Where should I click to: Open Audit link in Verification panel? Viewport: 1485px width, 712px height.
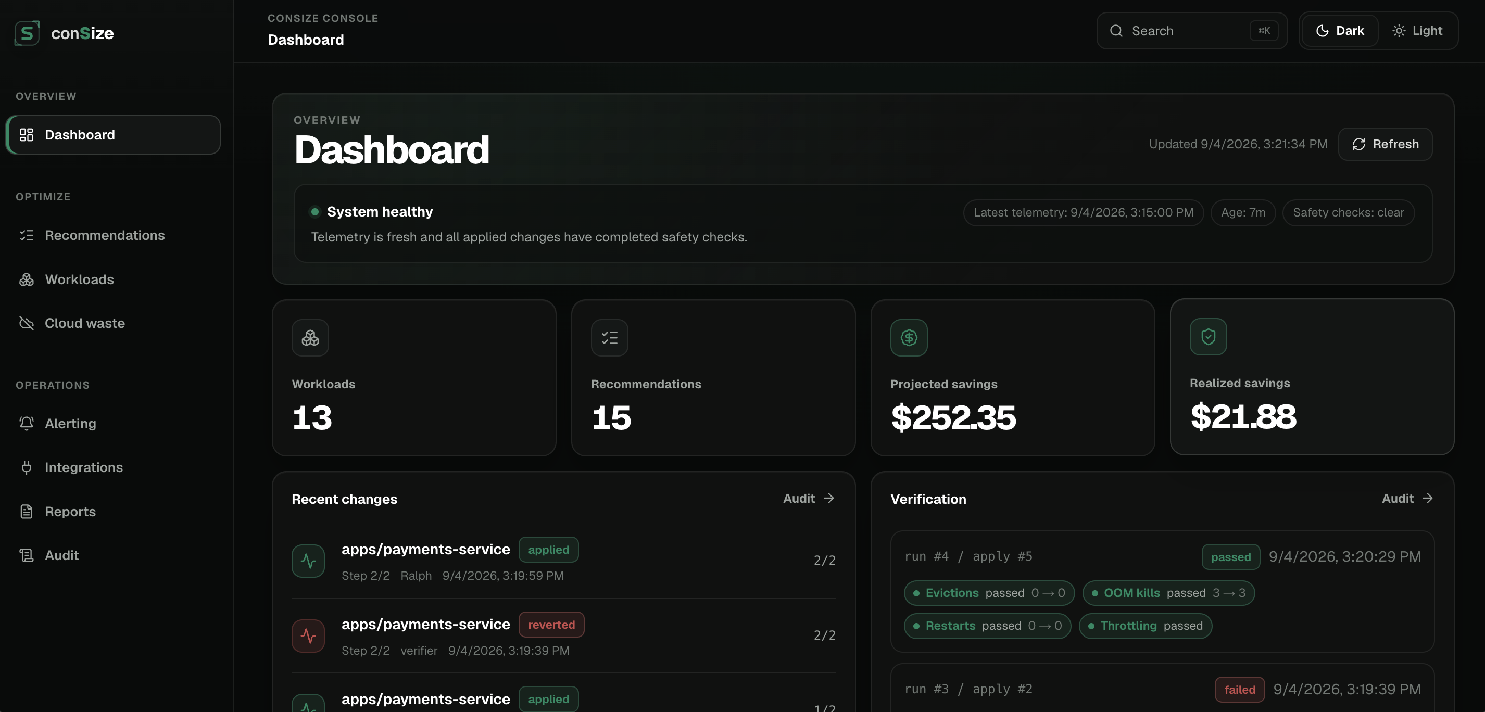coord(1407,498)
